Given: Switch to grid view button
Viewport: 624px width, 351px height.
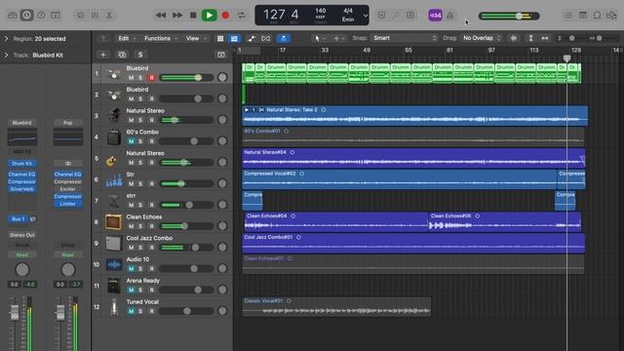Looking at the screenshot, I should (x=220, y=38).
